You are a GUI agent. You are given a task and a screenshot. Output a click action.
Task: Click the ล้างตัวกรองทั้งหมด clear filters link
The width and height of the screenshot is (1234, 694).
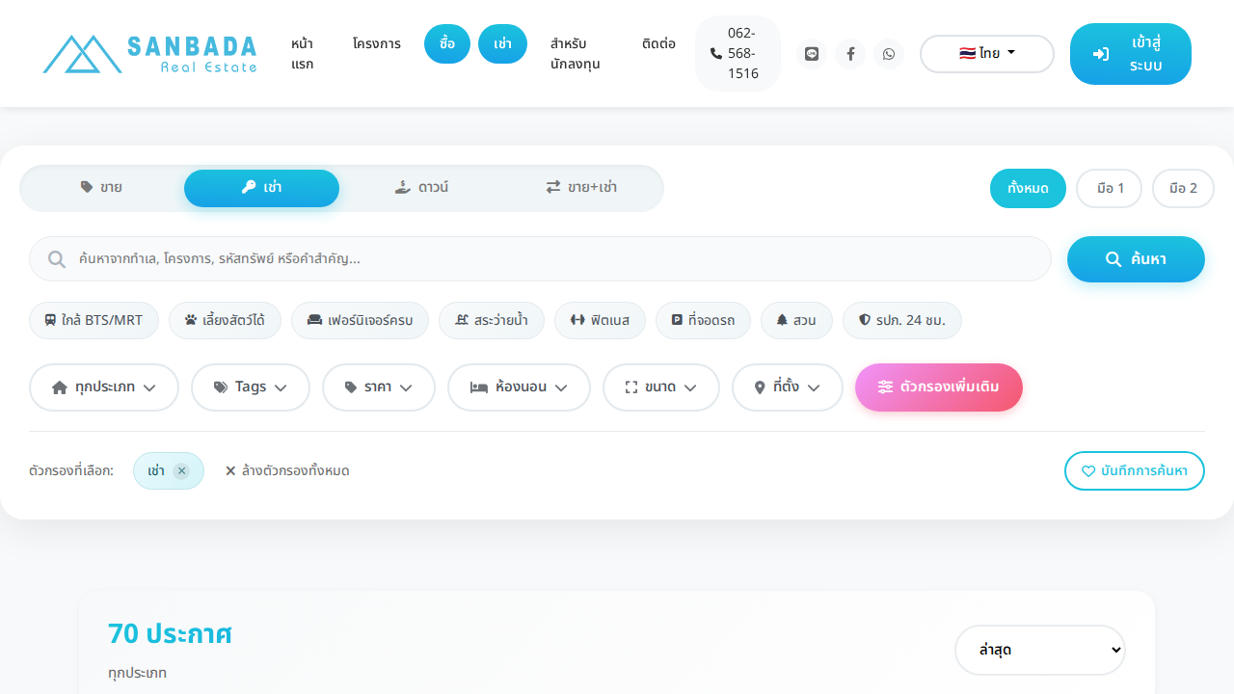tap(287, 471)
